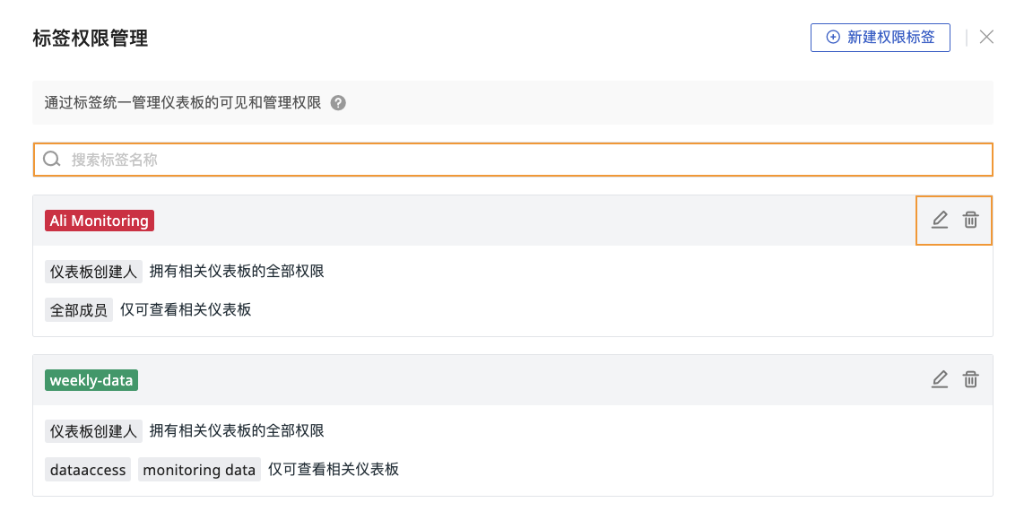Image resolution: width=1024 pixels, height=520 pixels.
Task: Click 仪表板创建人 chip under weekly-data
Action: coord(93,431)
